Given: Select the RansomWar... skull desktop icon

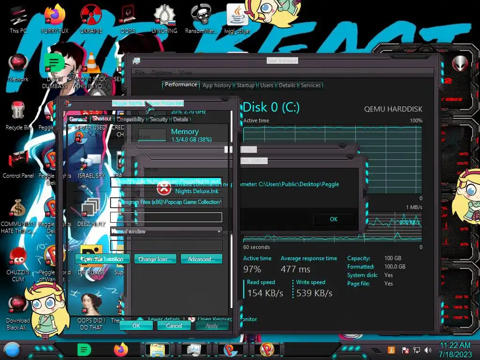Looking at the screenshot, I should 201,19.
